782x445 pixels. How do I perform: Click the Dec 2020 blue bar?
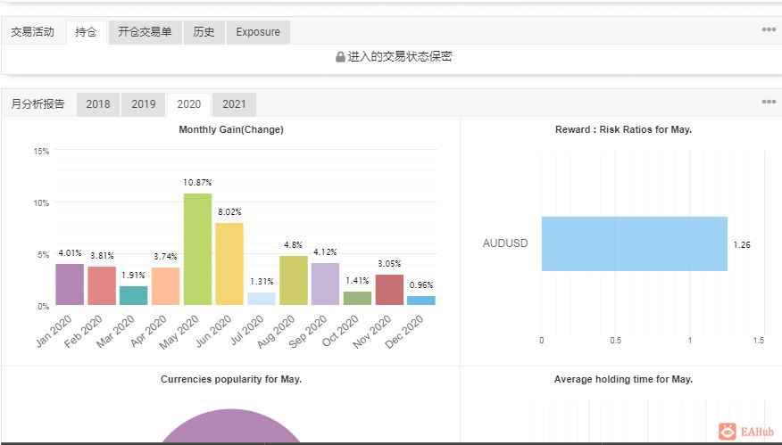[x=421, y=301]
